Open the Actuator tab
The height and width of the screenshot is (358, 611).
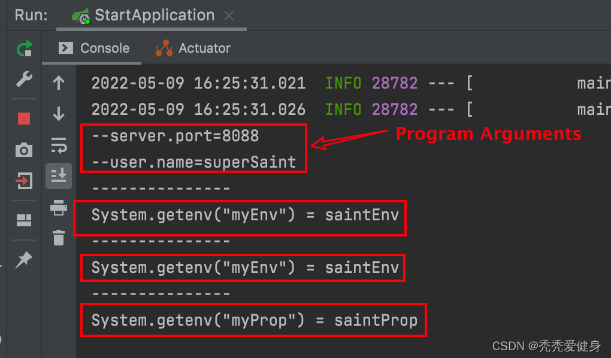click(x=193, y=48)
